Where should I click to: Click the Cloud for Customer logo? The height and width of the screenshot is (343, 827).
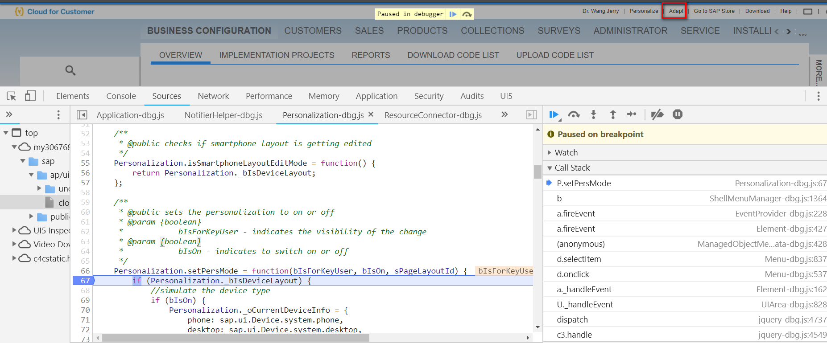point(55,12)
